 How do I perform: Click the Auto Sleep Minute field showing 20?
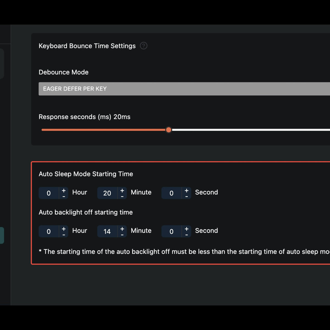pyautogui.click(x=108, y=193)
